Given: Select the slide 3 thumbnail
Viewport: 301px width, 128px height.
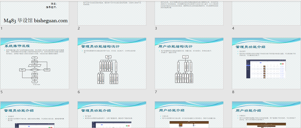Looking at the screenshot, I should 189,13.
